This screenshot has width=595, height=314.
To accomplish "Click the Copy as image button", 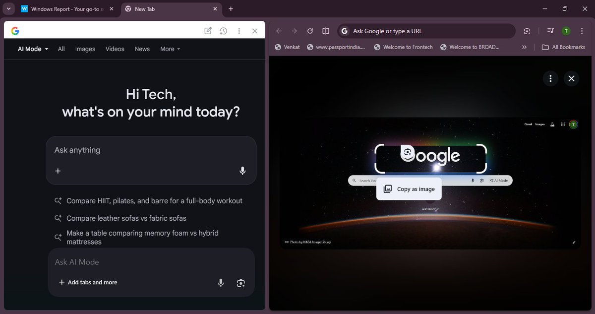I will point(409,188).
